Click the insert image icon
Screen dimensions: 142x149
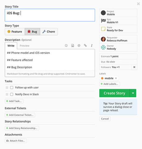pyautogui.click(x=73, y=46)
